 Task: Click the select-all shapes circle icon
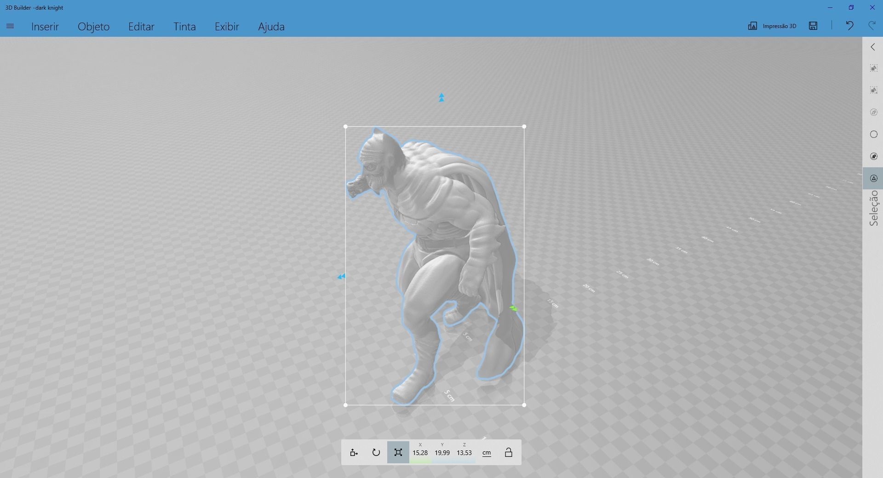(874, 156)
